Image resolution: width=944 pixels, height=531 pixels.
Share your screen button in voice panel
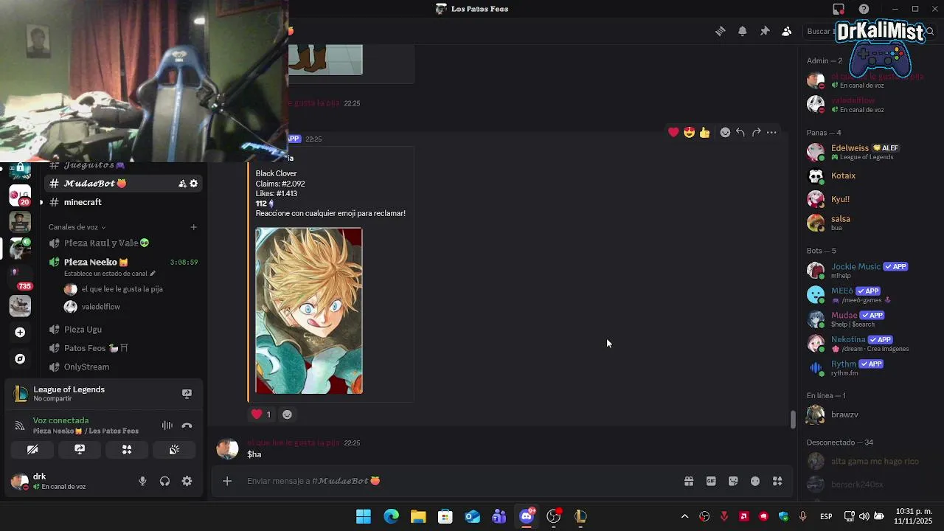click(x=80, y=449)
